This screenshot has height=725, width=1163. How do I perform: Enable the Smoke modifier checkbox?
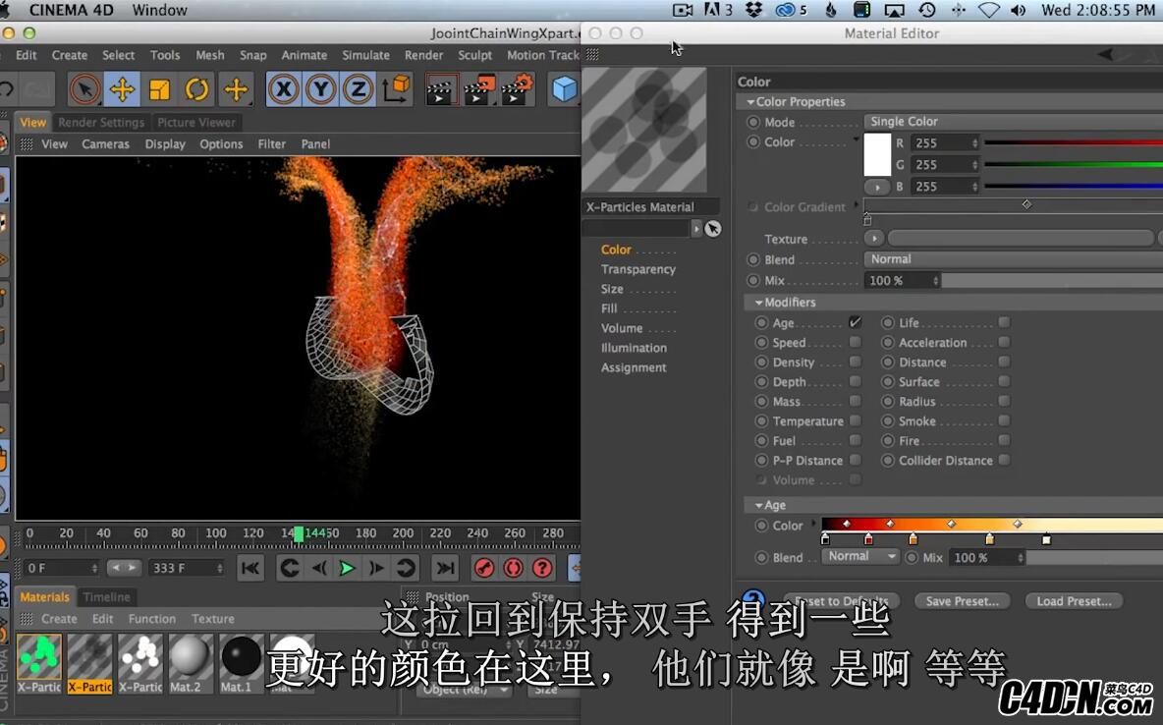1004,420
